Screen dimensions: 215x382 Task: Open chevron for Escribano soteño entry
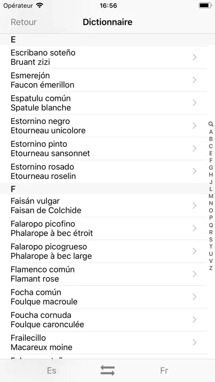pos(194,57)
